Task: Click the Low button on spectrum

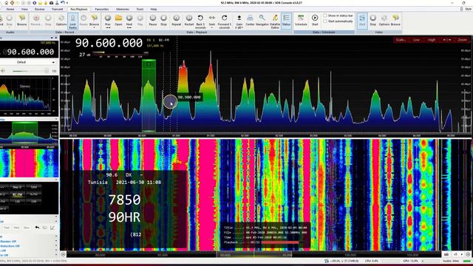Action: click(416, 40)
